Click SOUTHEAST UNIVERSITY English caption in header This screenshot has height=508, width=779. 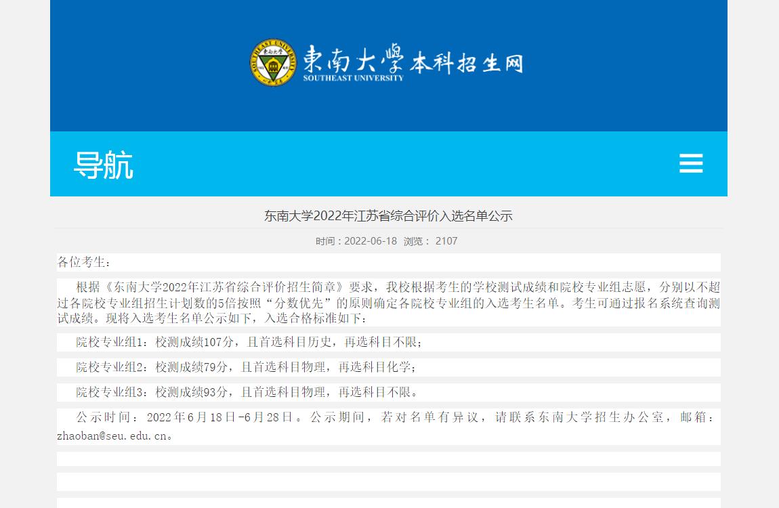(353, 78)
